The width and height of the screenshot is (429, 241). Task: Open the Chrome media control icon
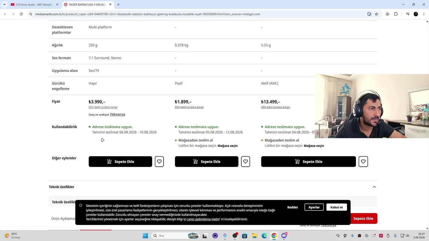point(408,14)
